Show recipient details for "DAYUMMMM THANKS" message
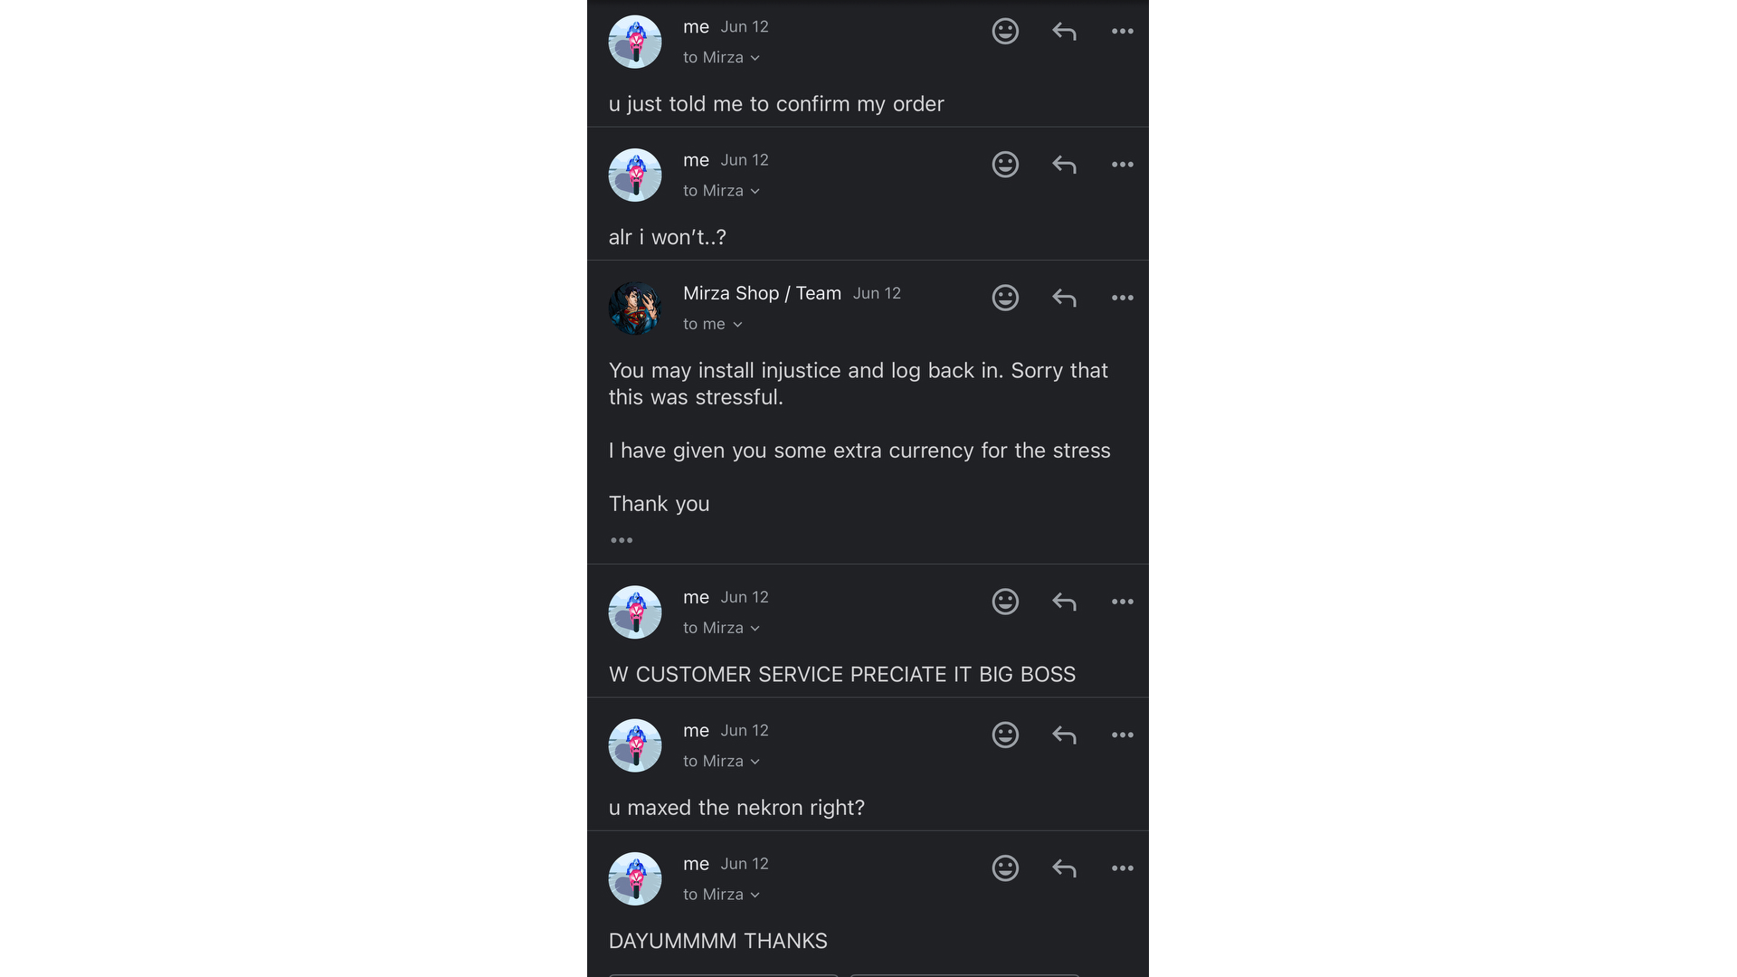Viewport: 1737px width, 977px height. [x=721, y=895]
